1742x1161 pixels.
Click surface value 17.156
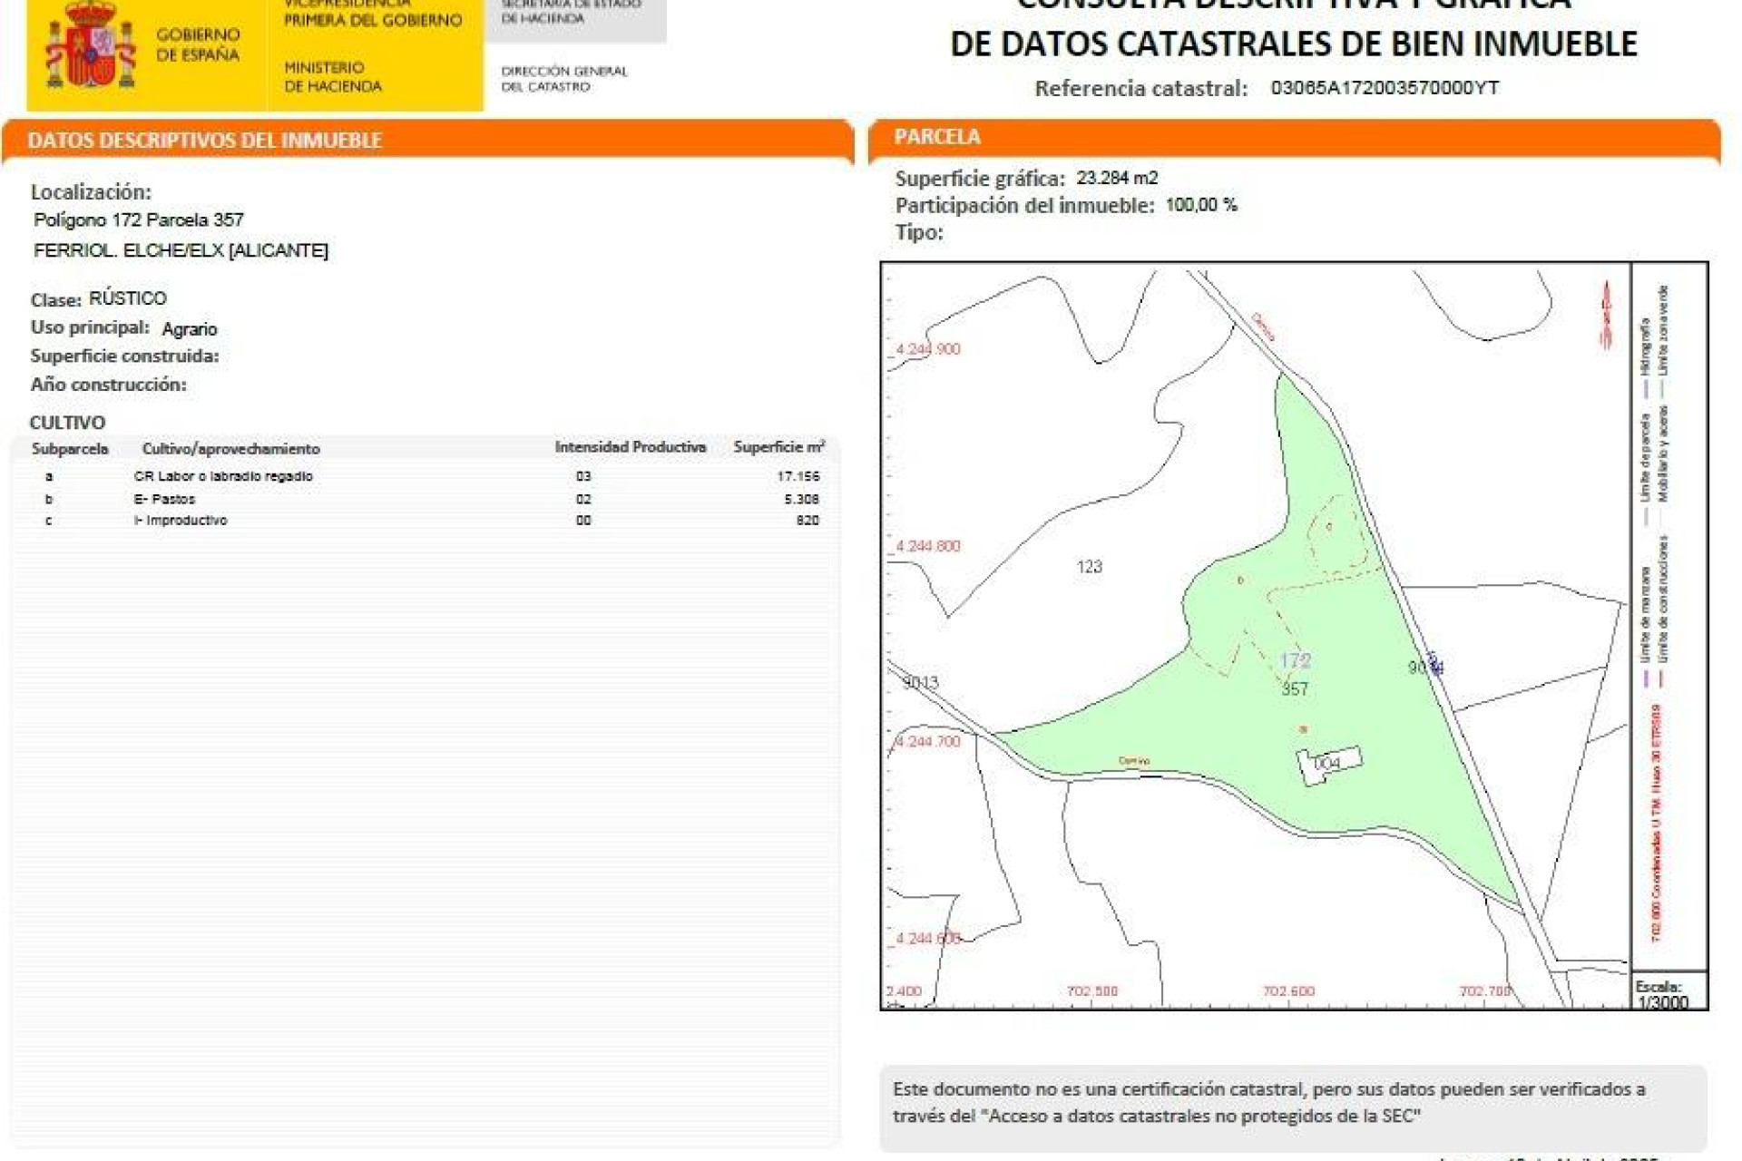pos(798,476)
